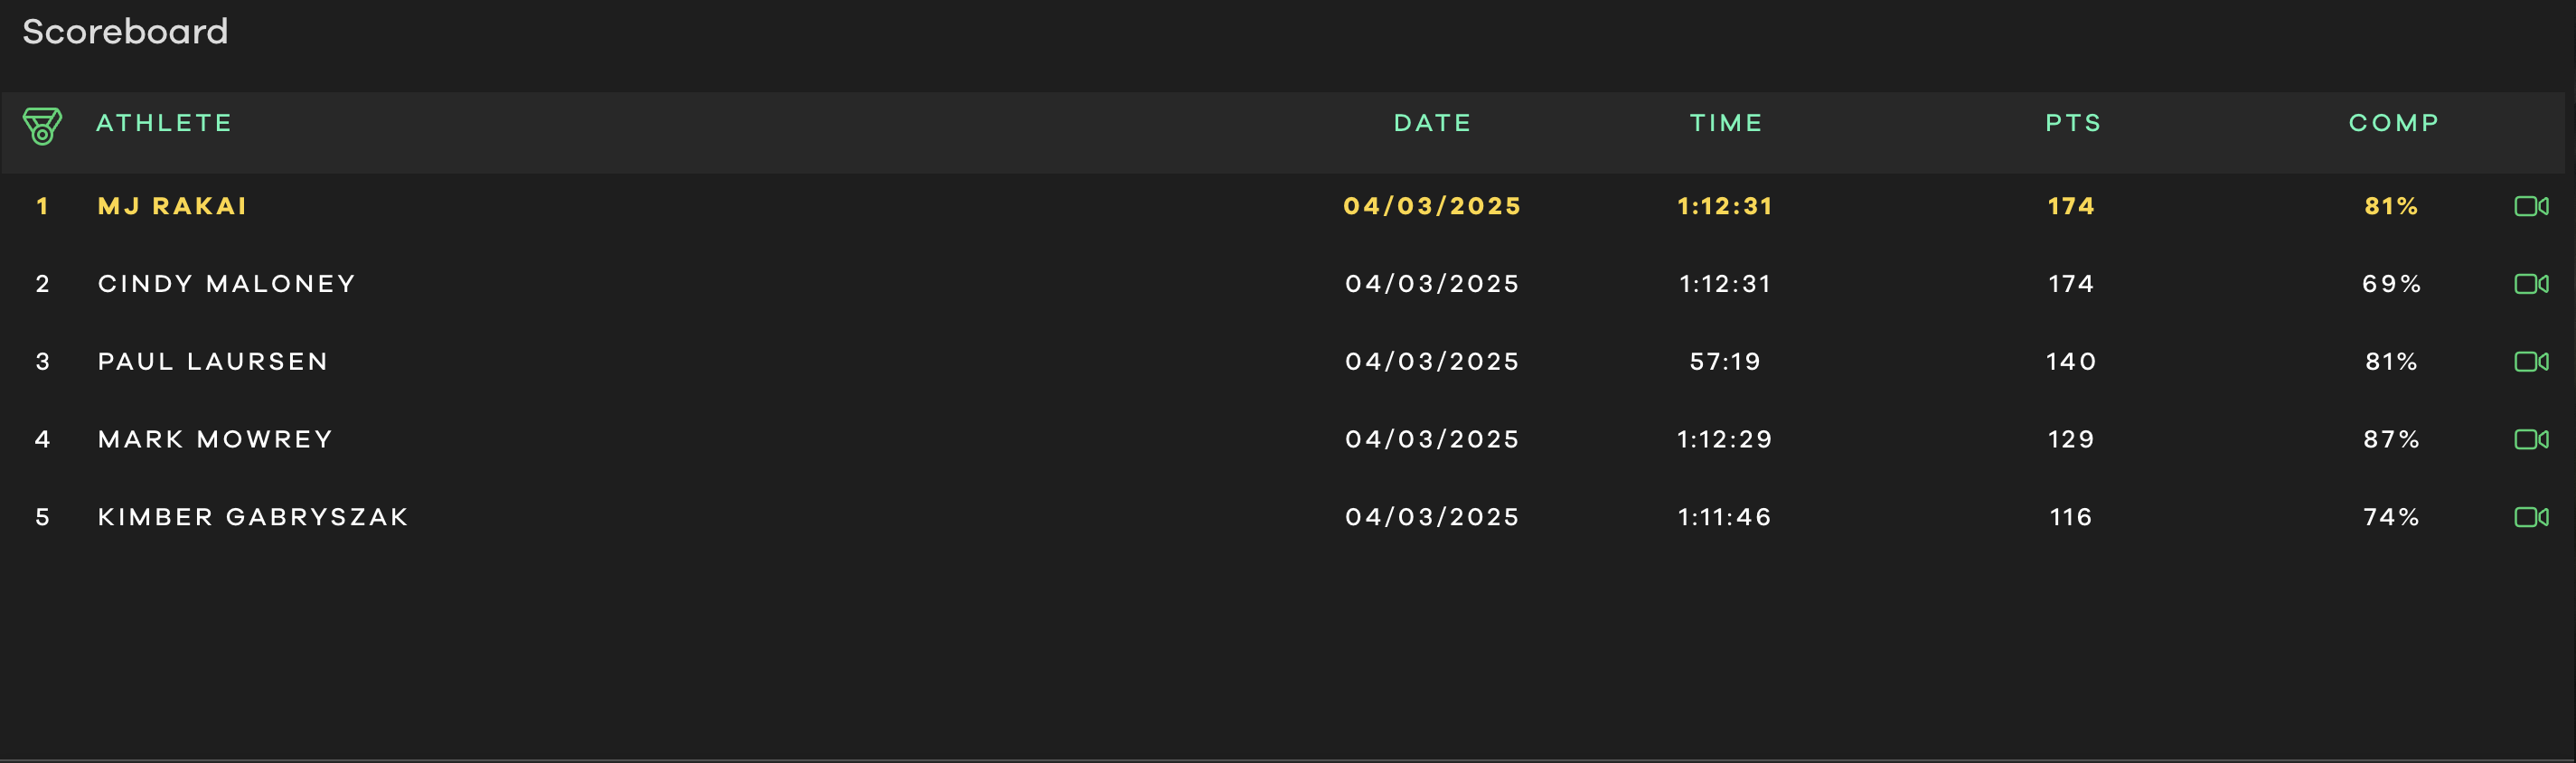2576x763 pixels.
Task: Select athlete Cindy Maloney's name
Action: pos(227,284)
